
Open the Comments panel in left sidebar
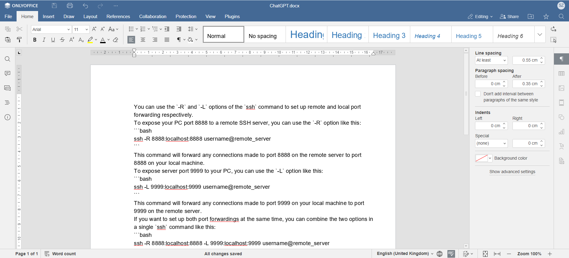8,74
